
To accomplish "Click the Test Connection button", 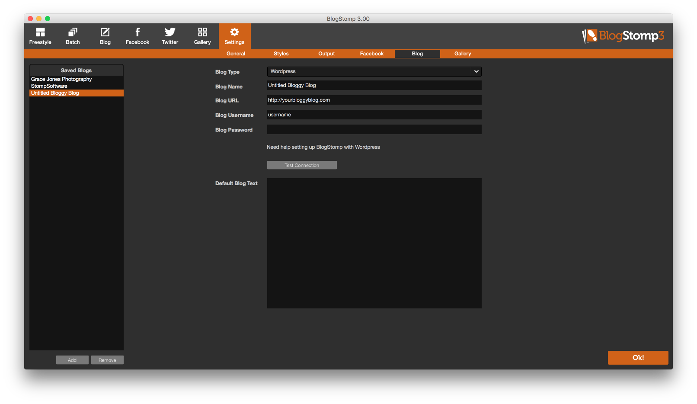I will [302, 165].
